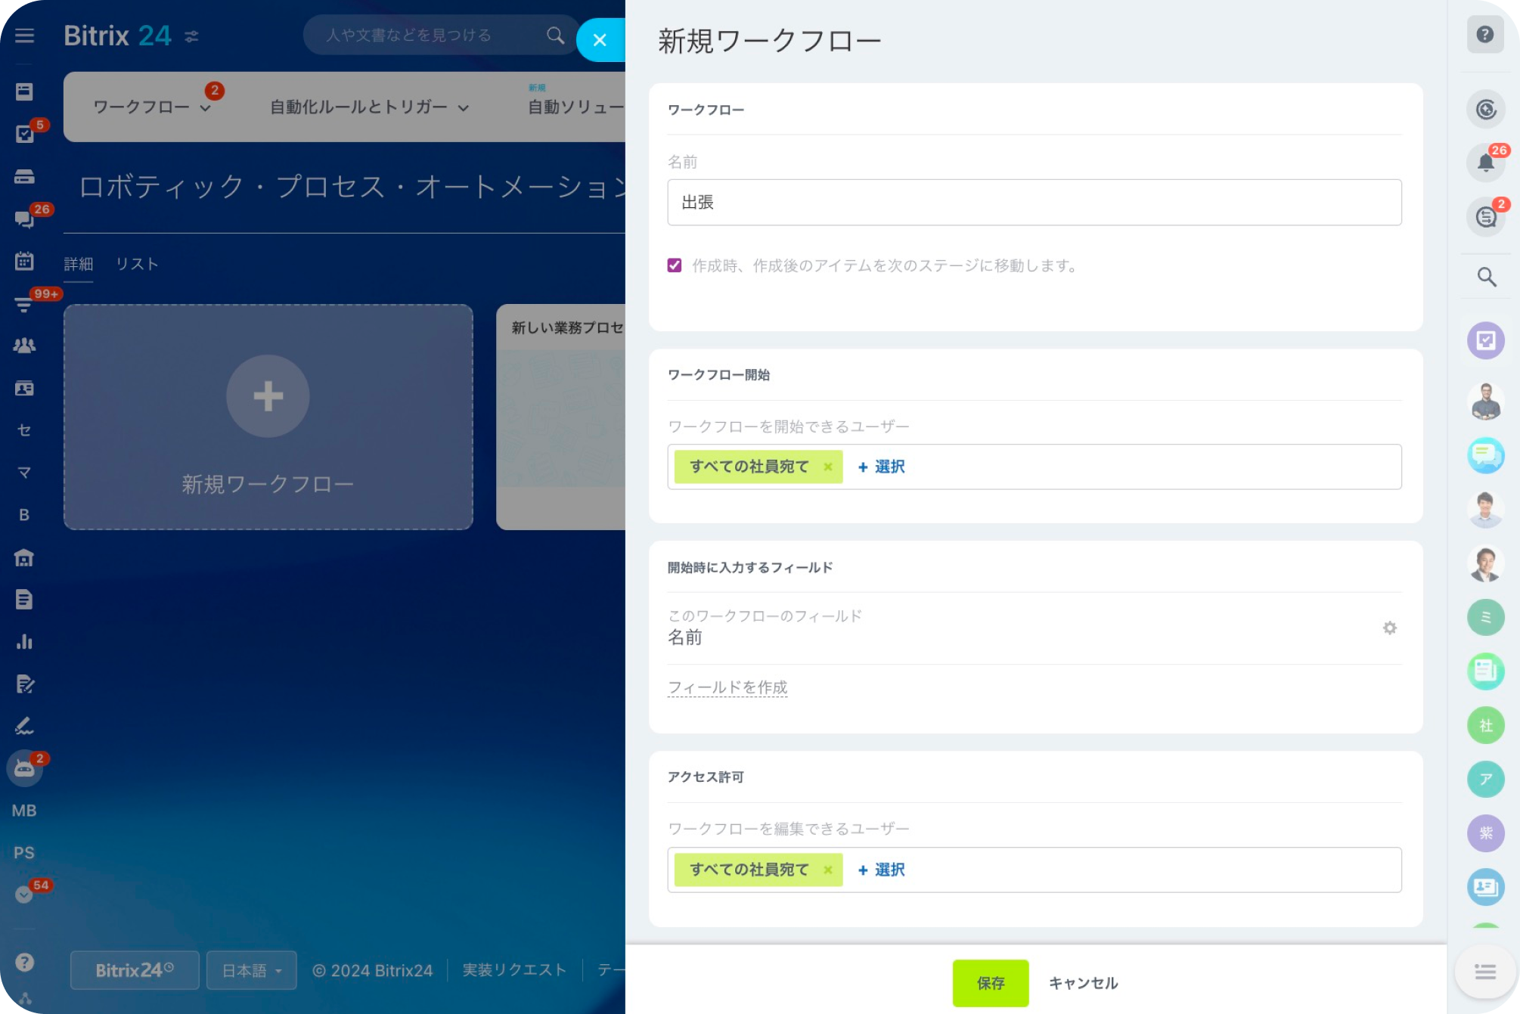Click the notifications bell icon

[1485, 163]
